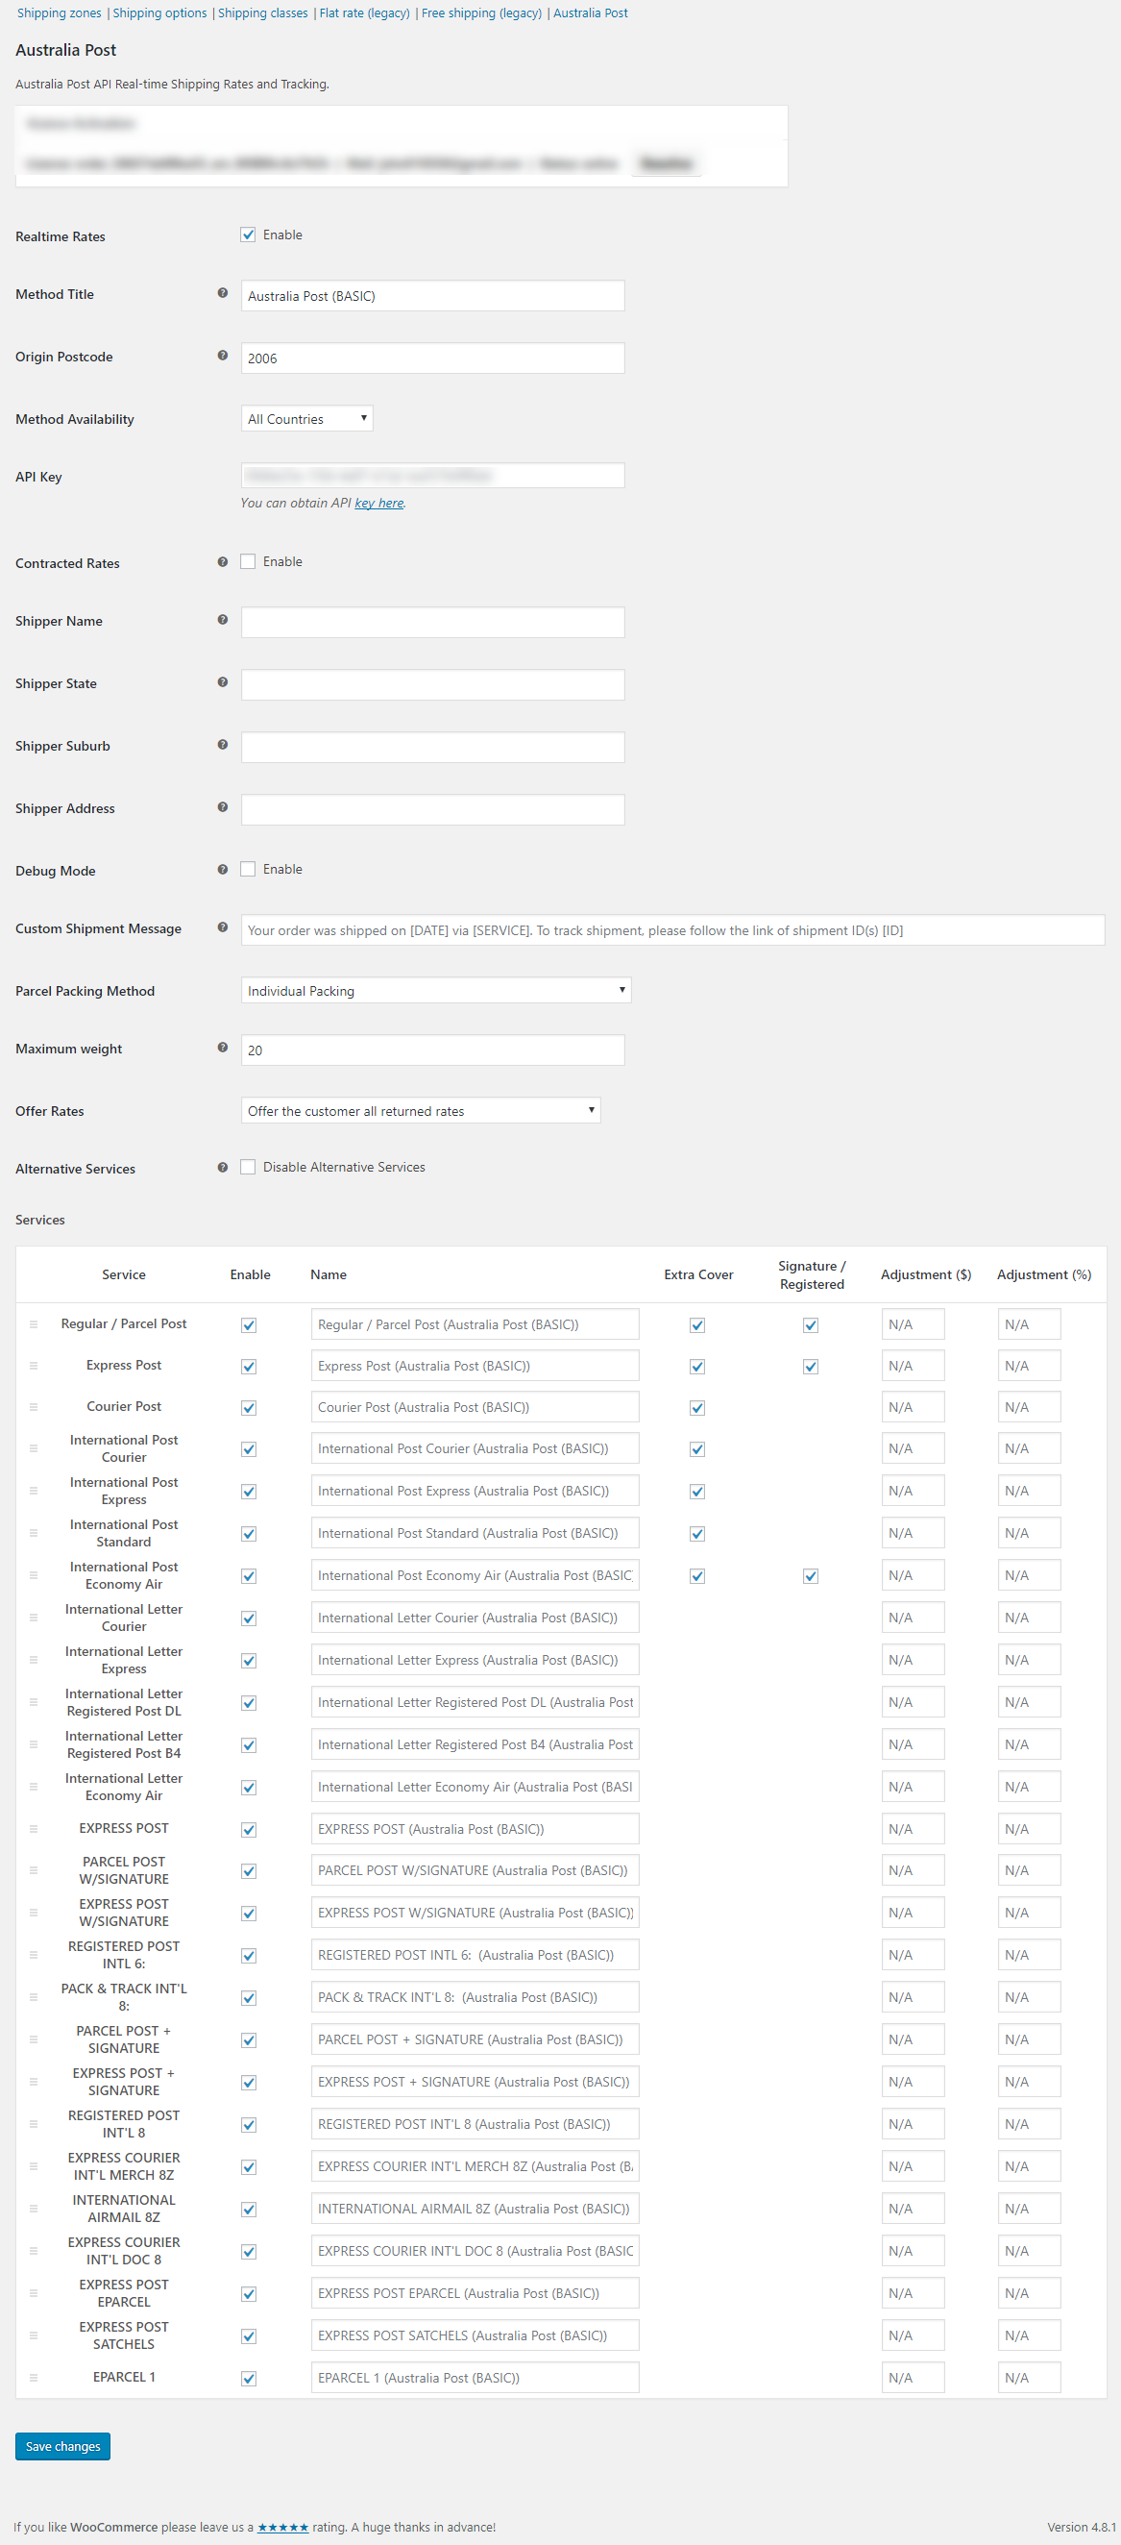1121x2545 pixels.
Task: Click drag handle for International Post Standard
Action: pyautogui.click(x=34, y=1533)
